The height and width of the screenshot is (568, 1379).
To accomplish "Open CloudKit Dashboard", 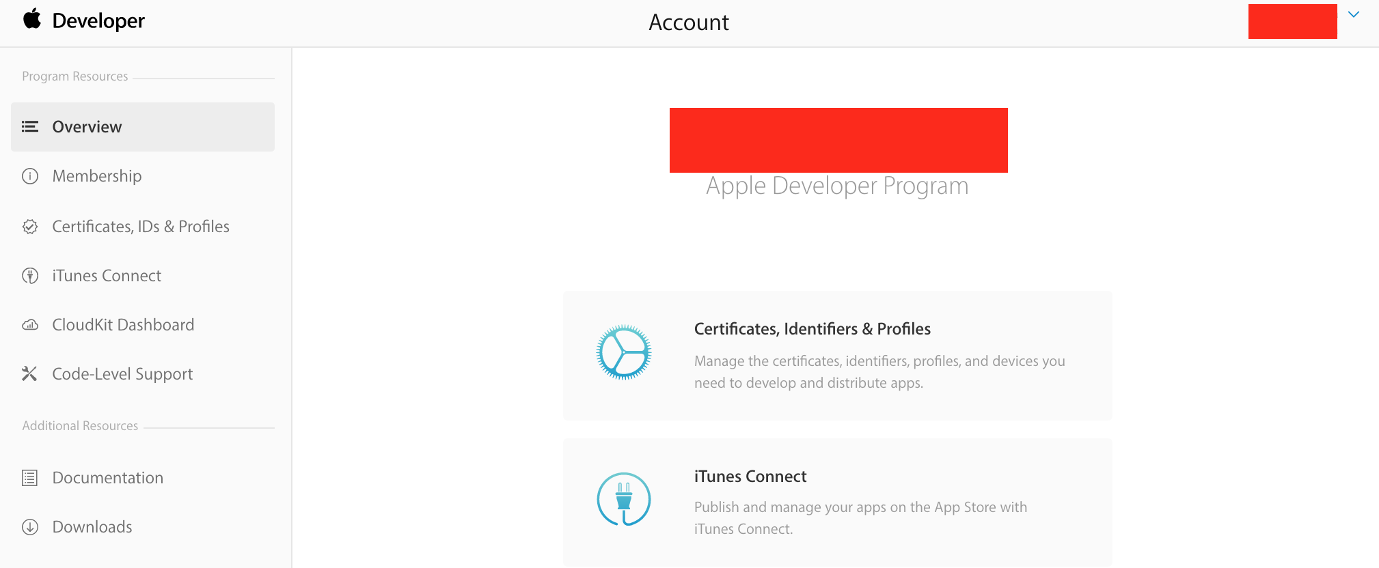I will [122, 325].
